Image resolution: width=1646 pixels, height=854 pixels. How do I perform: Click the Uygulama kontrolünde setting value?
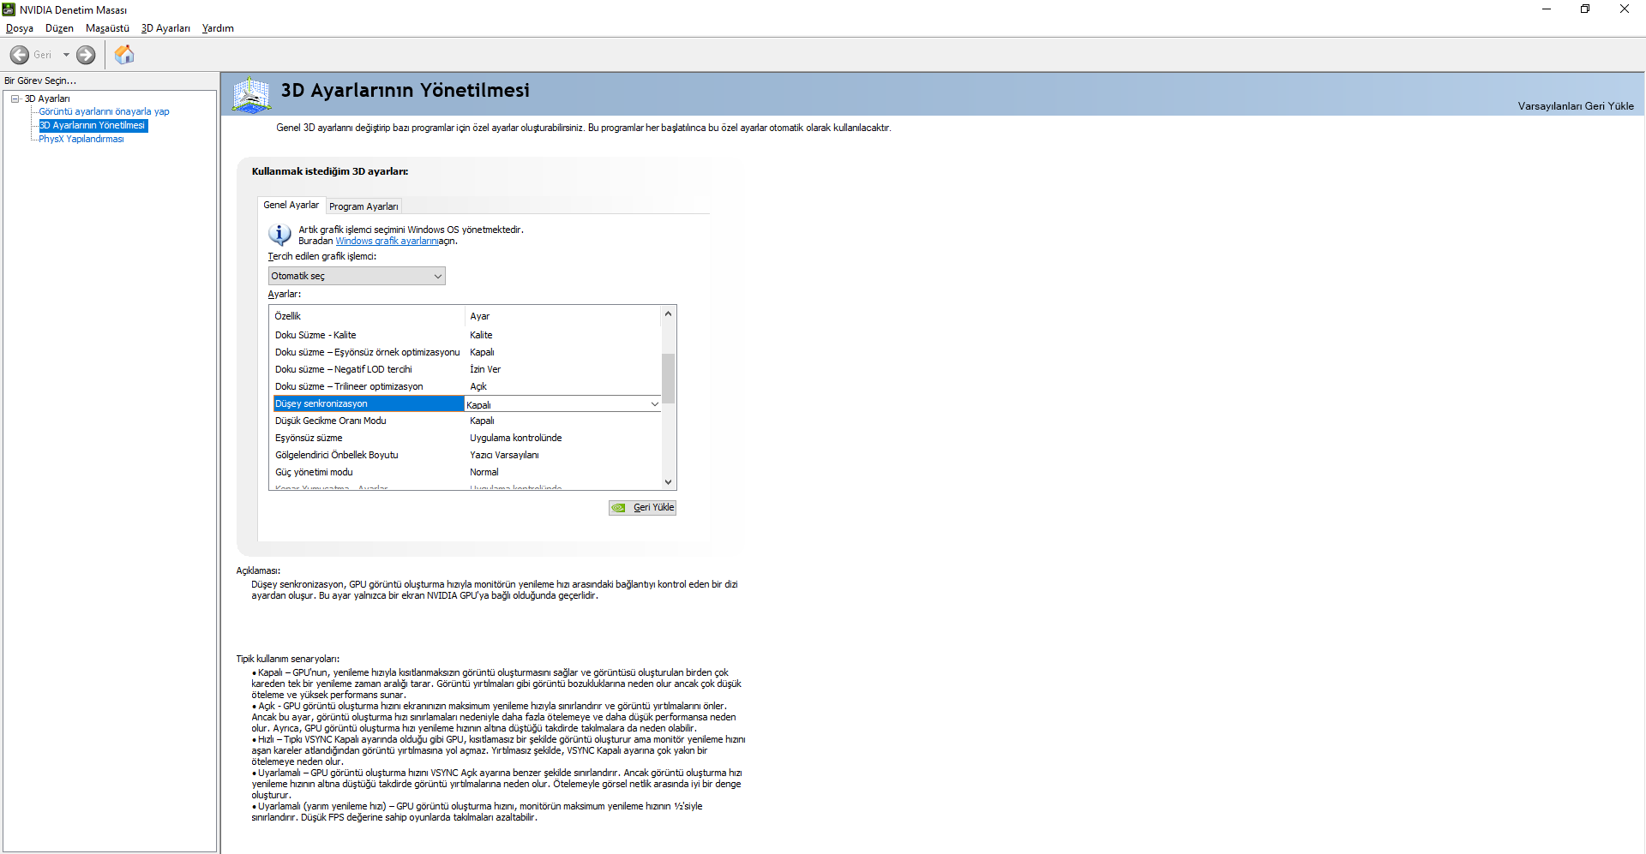(x=516, y=438)
